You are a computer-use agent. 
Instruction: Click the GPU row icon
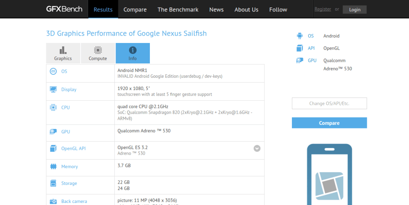[x=53, y=132]
